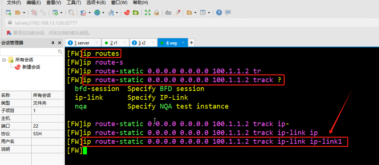Expand the Properties icon dropdown arrow
The height and width of the screenshot is (165, 379).
point(61,13)
